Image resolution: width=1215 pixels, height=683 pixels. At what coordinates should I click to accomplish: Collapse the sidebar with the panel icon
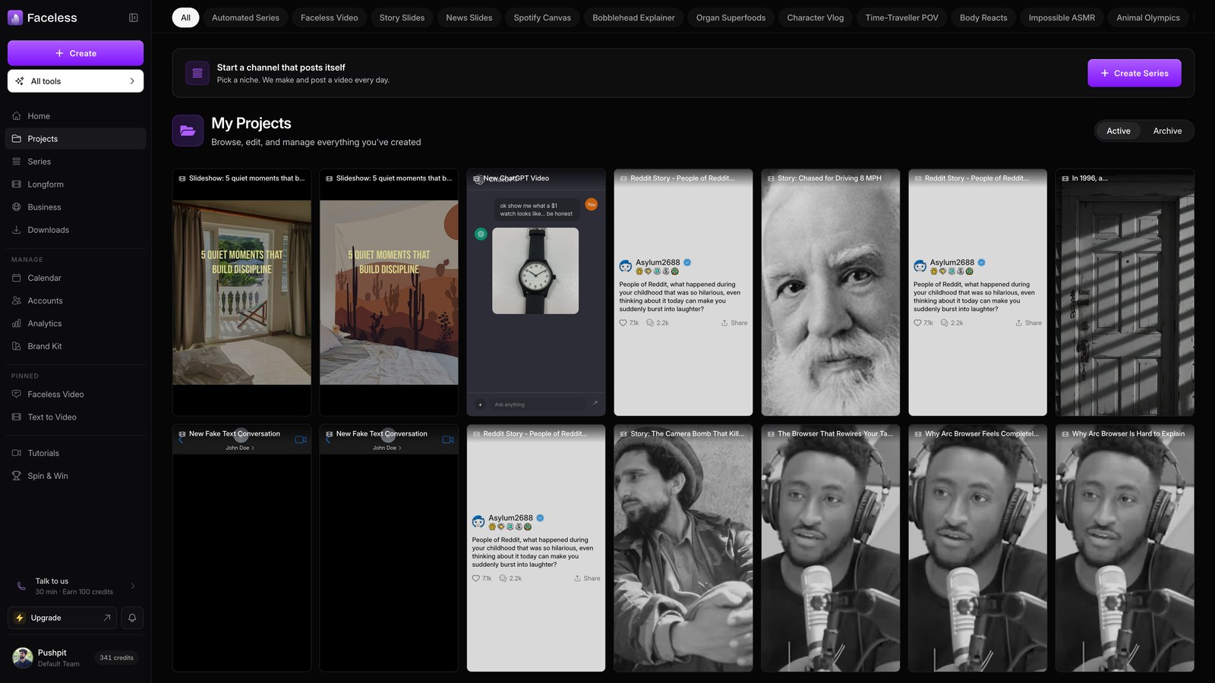tap(134, 17)
